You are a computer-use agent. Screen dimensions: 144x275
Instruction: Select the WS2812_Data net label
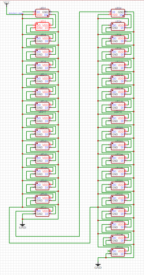[16, 13]
